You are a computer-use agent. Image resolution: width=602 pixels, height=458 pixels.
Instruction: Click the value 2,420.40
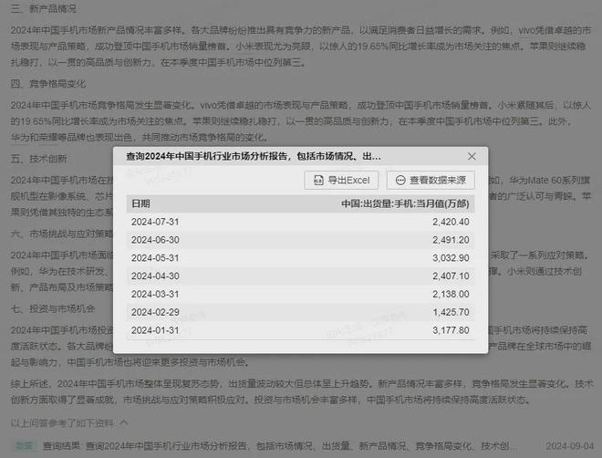point(451,222)
